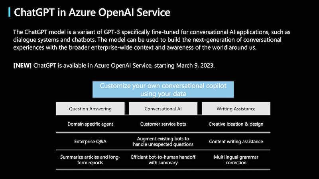Click Multilingual grammar correction text
The image size is (319, 179).
point(236,160)
